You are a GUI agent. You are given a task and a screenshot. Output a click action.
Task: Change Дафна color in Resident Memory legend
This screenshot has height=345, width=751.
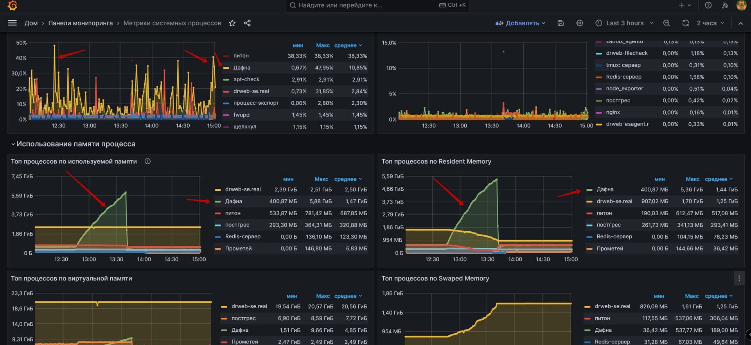click(x=589, y=190)
